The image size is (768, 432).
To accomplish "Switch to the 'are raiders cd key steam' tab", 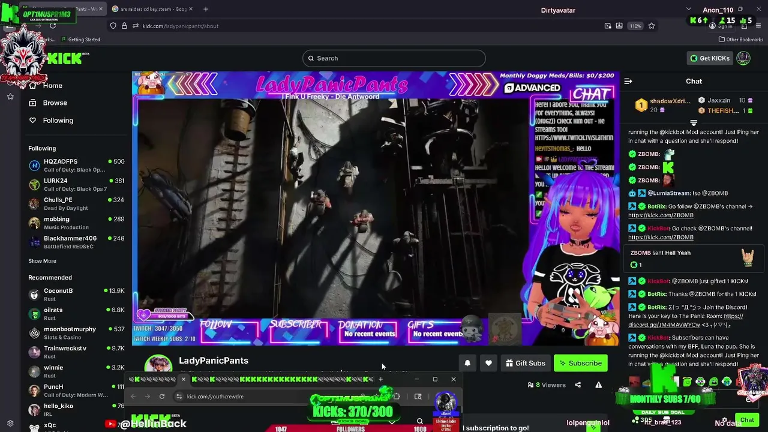I will click(x=151, y=9).
